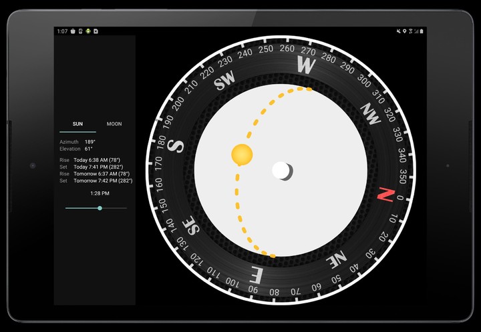Click the 'Today 6:38 AM (78°)' rise time
This screenshot has width=481, height=332.
pos(97,160)
